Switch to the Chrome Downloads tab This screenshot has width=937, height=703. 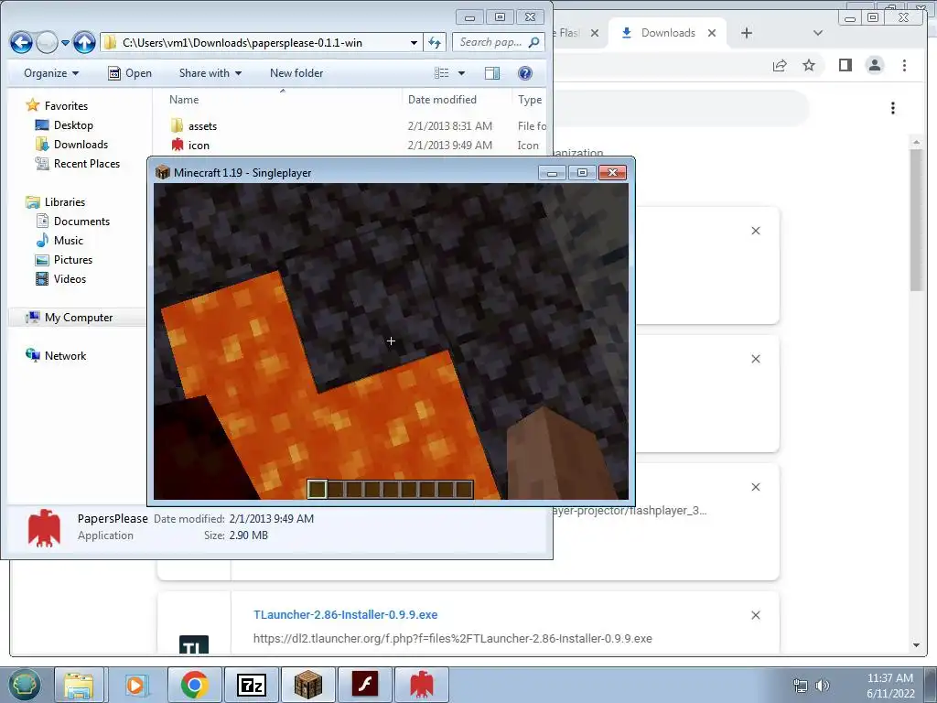point(667,33)
